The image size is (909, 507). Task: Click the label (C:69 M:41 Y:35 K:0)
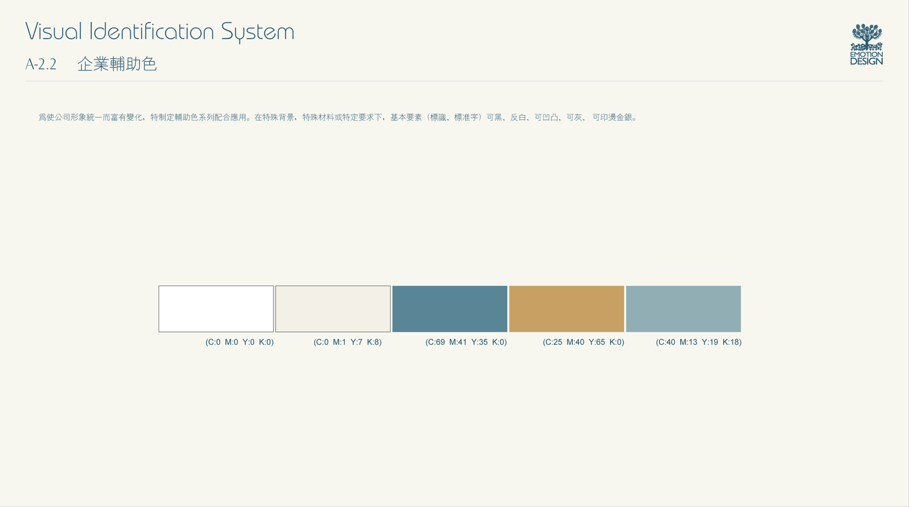tap(466, 342)
